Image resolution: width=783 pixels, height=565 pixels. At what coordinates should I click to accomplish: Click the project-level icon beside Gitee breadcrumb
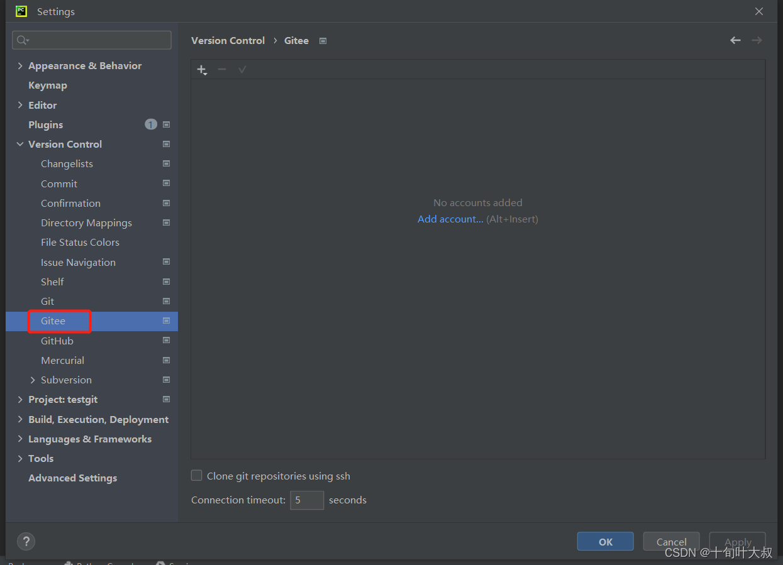(x=323, y=41)
